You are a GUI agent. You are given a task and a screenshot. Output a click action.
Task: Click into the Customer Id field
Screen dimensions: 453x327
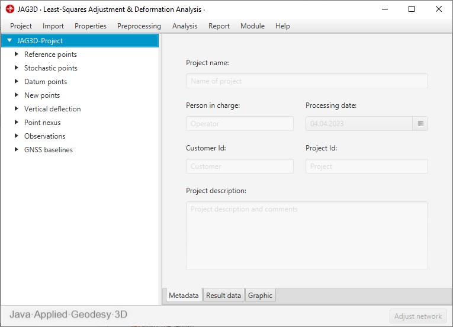click(239, 166)
